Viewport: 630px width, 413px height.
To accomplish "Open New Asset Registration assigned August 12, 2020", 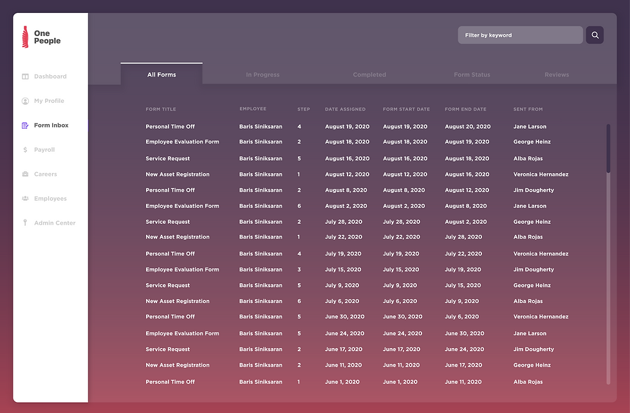I will (178, 174).
